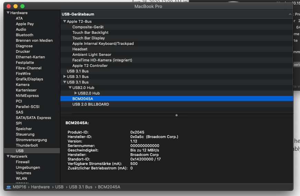Viewport: 300px width, 196px height.
Task: Select Ethernet-Karten in the sidebar
Action: 30,57
